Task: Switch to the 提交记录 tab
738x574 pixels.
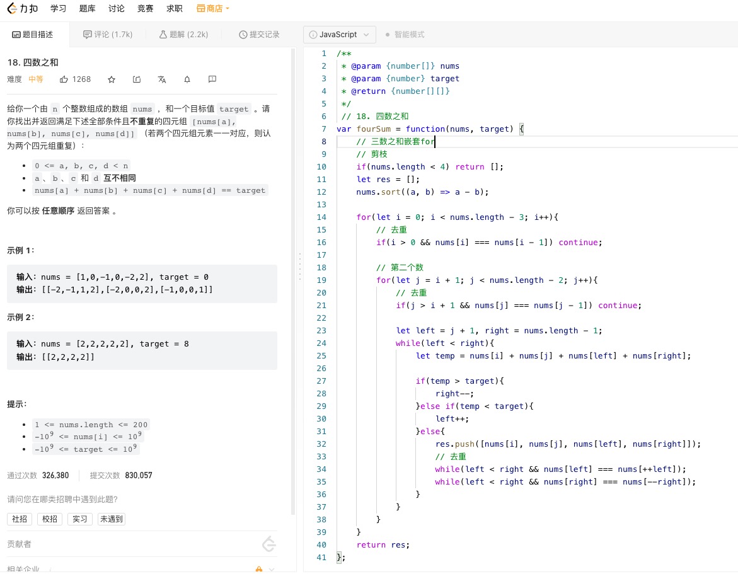Action: pyautogui.click(x=259, y=35)
